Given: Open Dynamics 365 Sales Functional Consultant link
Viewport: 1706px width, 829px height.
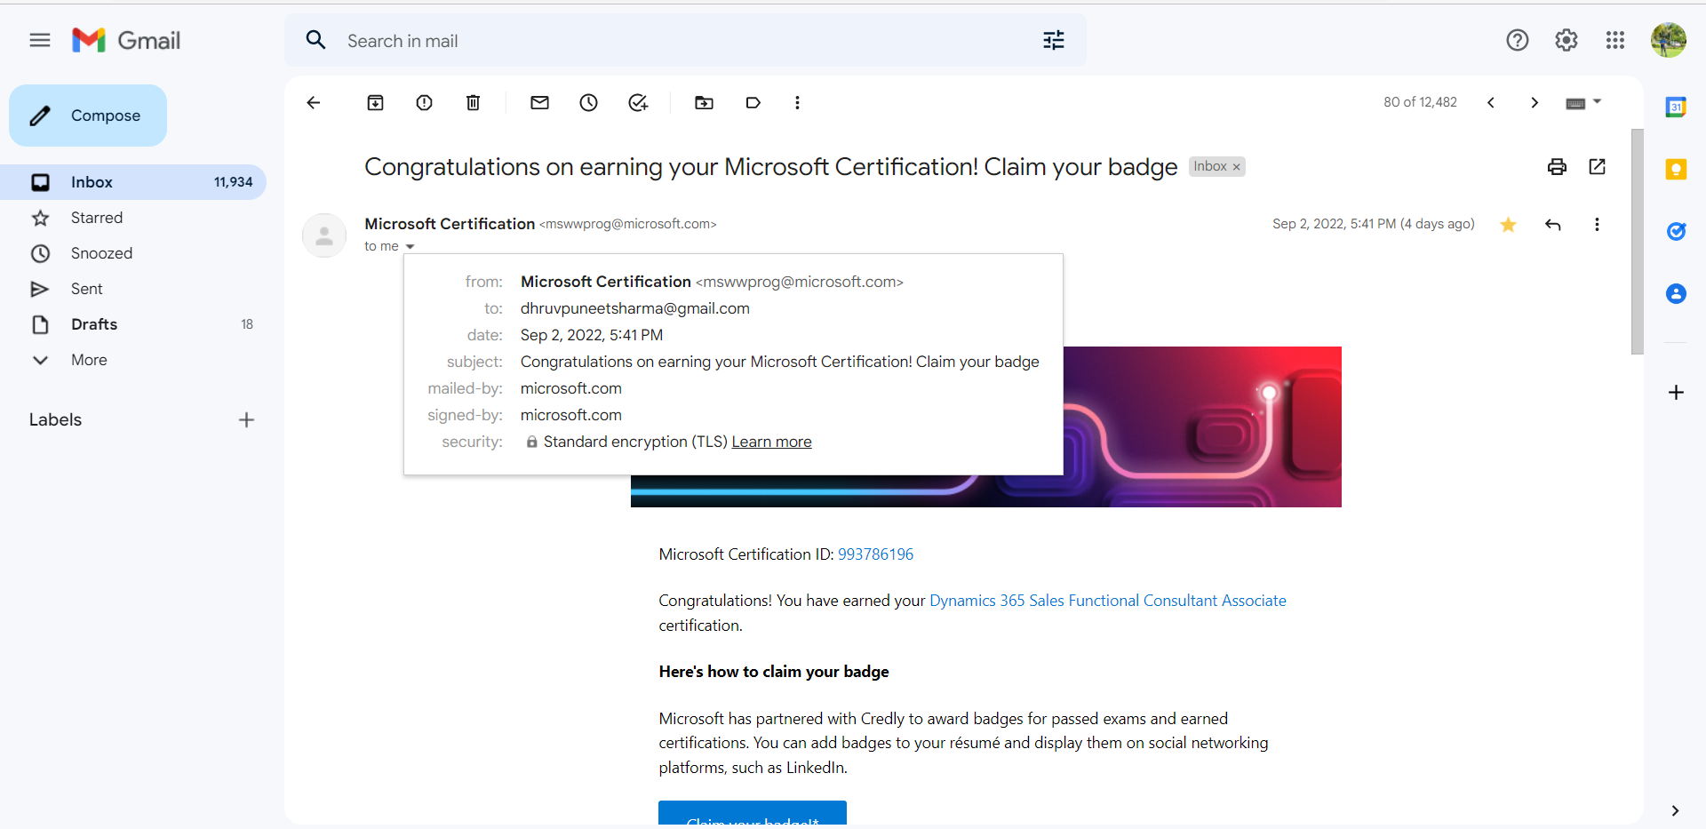Looking at the screenshot, I should (1108, 601).
